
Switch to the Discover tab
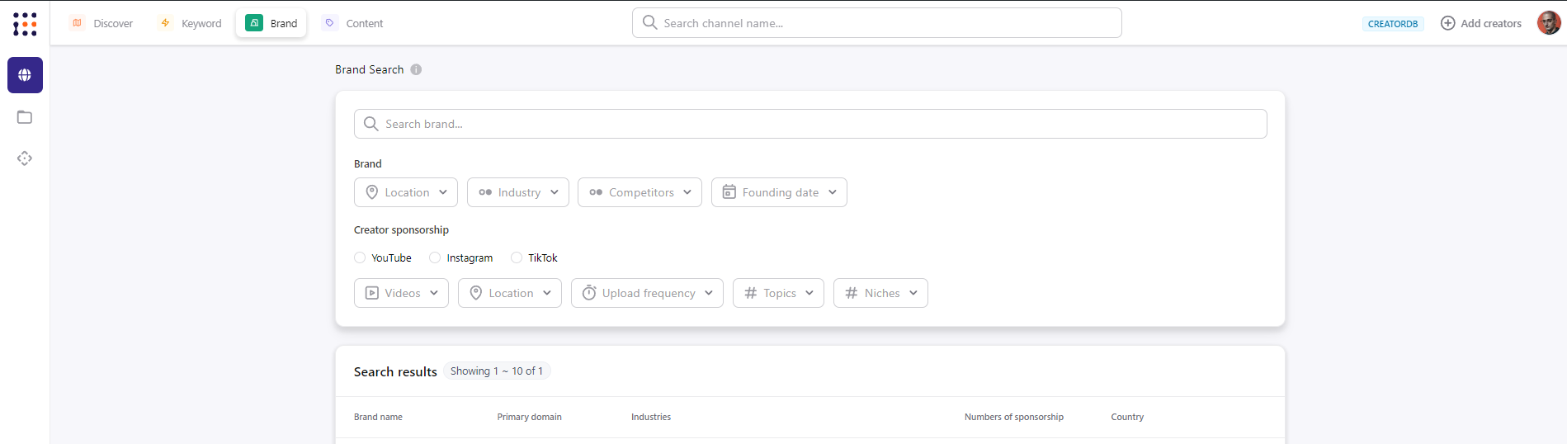101,23
